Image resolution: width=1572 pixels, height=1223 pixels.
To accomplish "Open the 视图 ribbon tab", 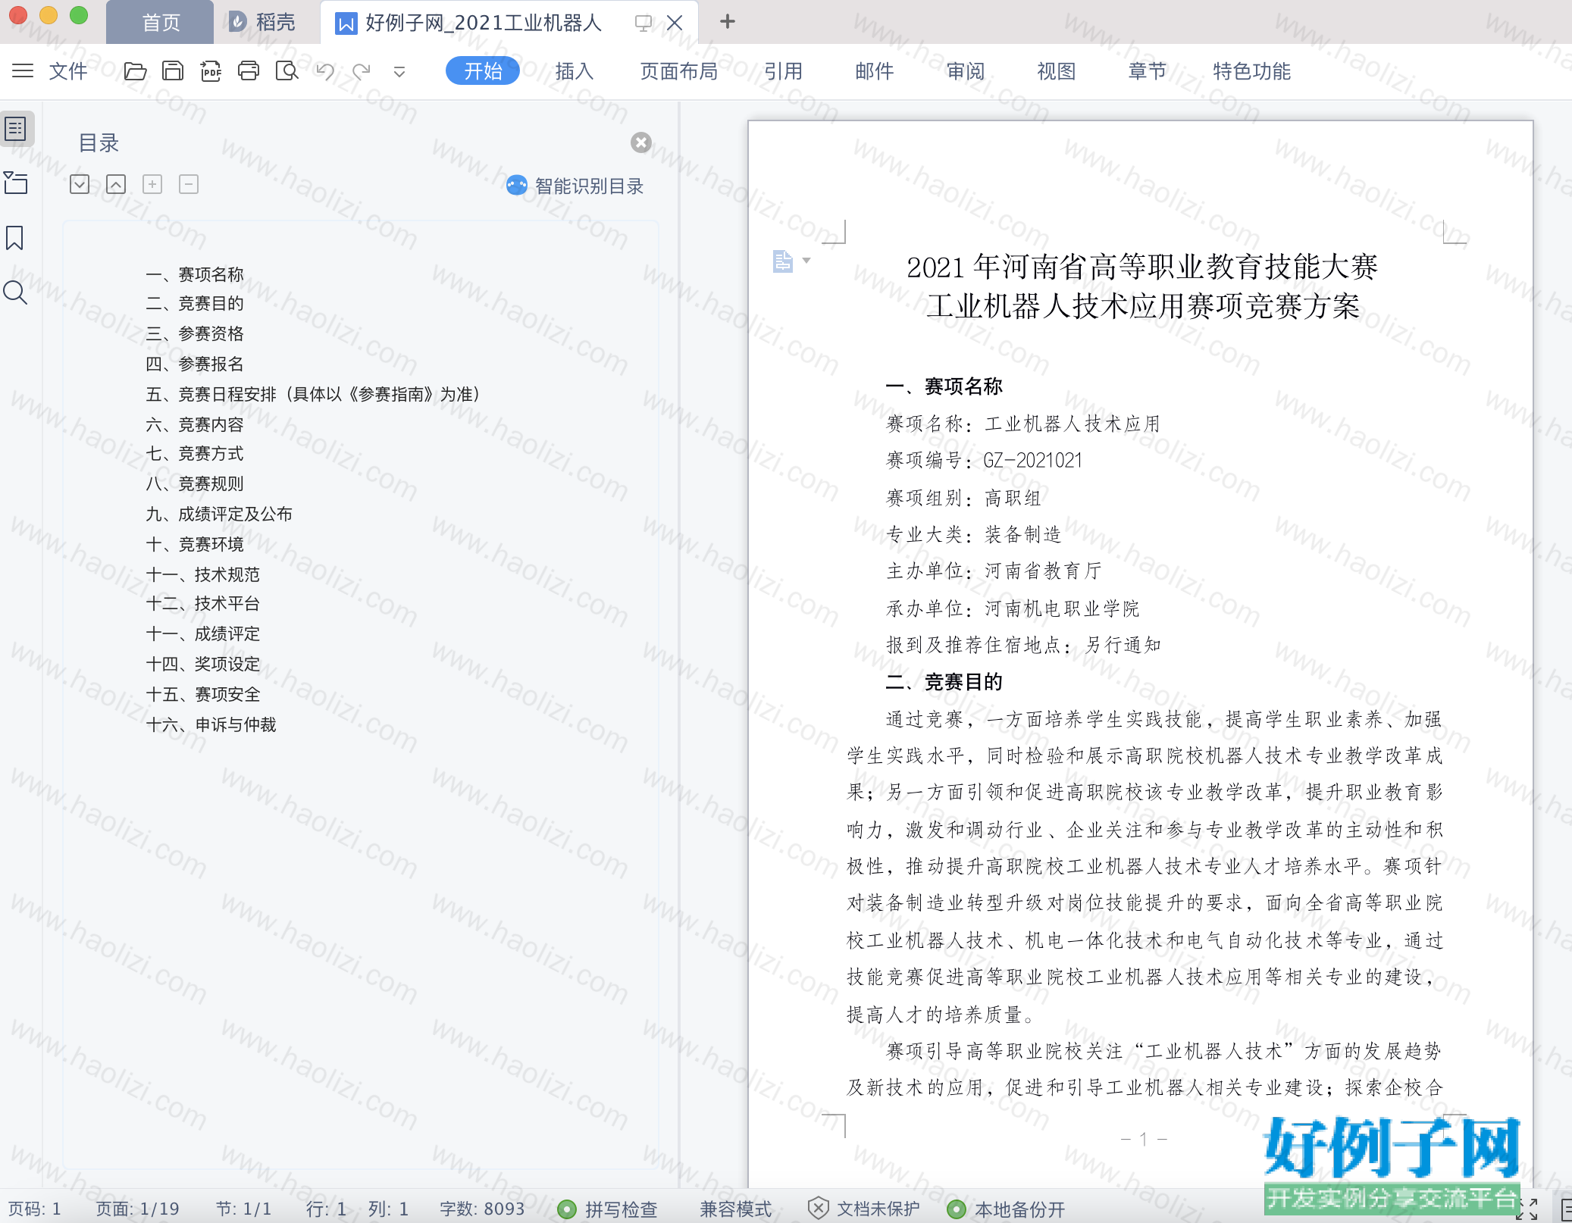I will coord(1056,71).
